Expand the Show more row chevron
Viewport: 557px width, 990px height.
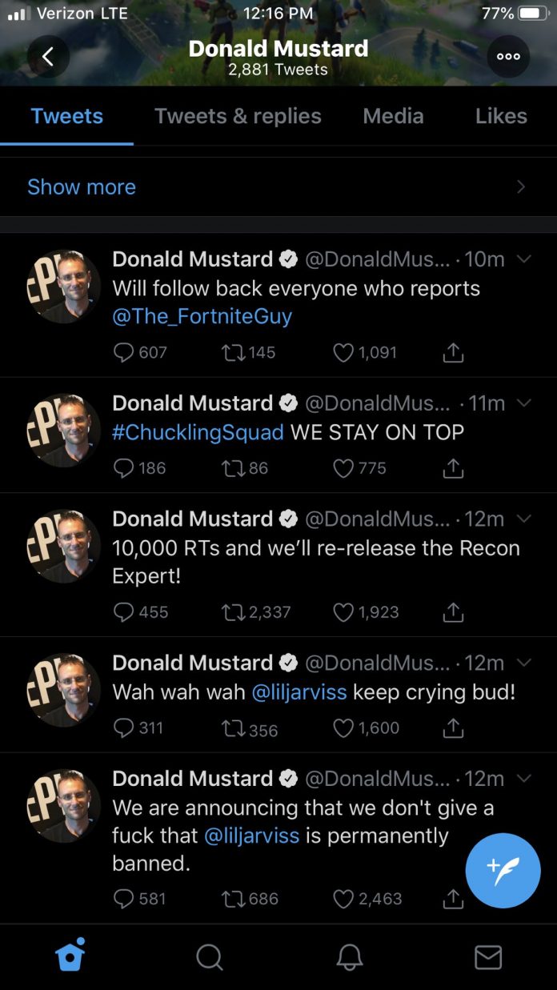tap(521, 187)
